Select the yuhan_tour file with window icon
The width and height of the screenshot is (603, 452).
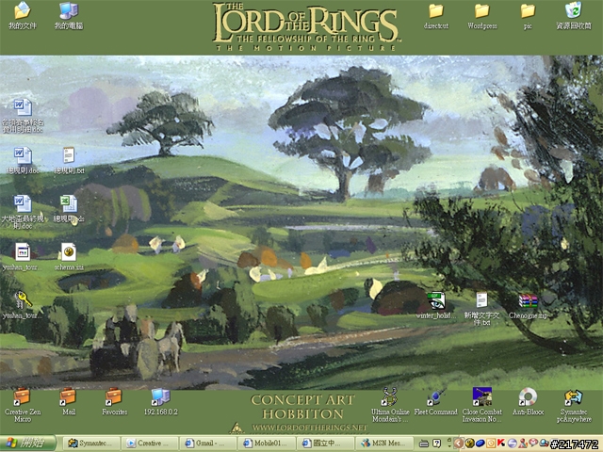point(23,257)
